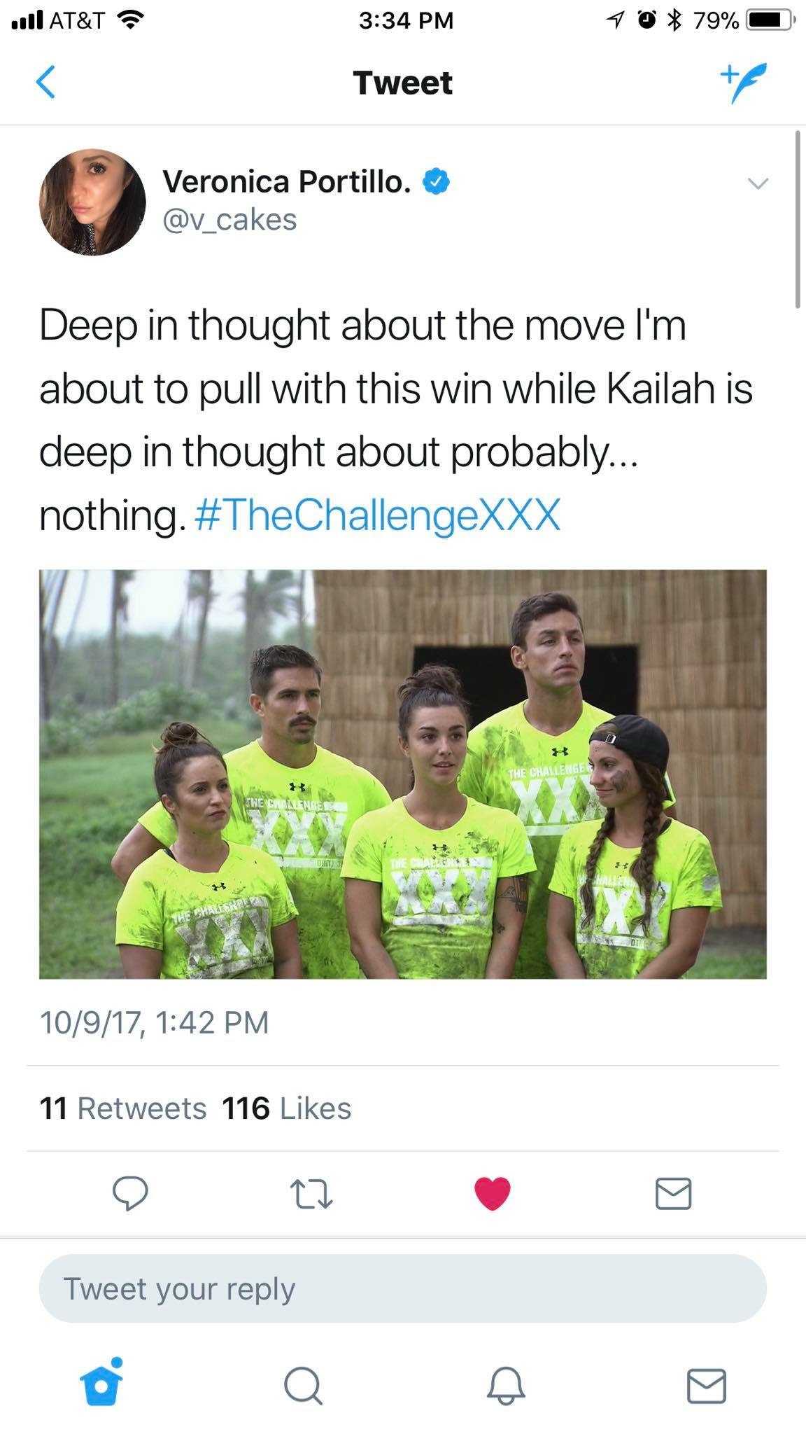Open the Notifications bell tab

505,1386
